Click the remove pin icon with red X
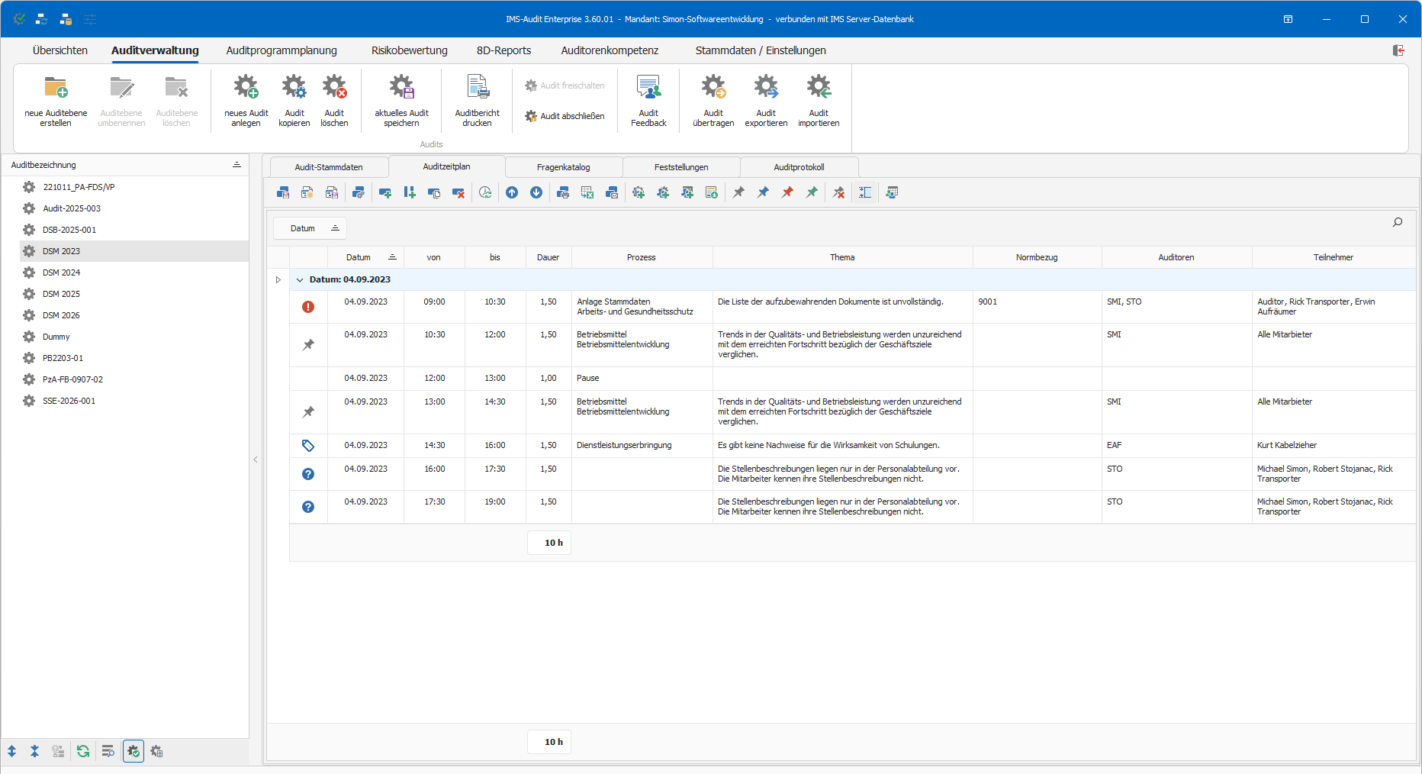The image size is (1422, 774). [x=838, y=192]
